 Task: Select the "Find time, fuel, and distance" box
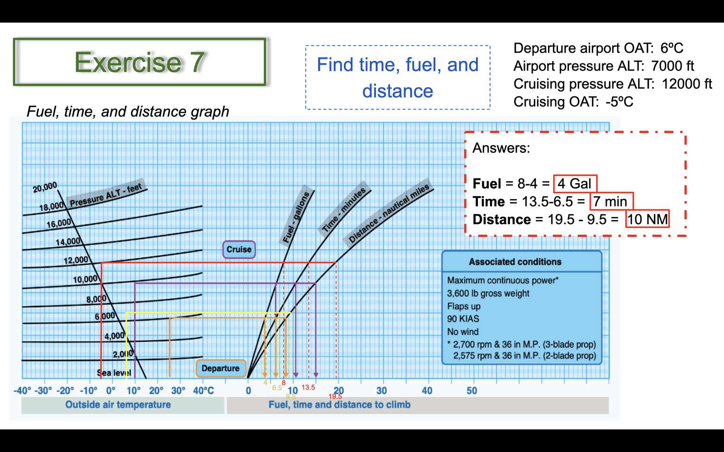click(x=398, y=77)
